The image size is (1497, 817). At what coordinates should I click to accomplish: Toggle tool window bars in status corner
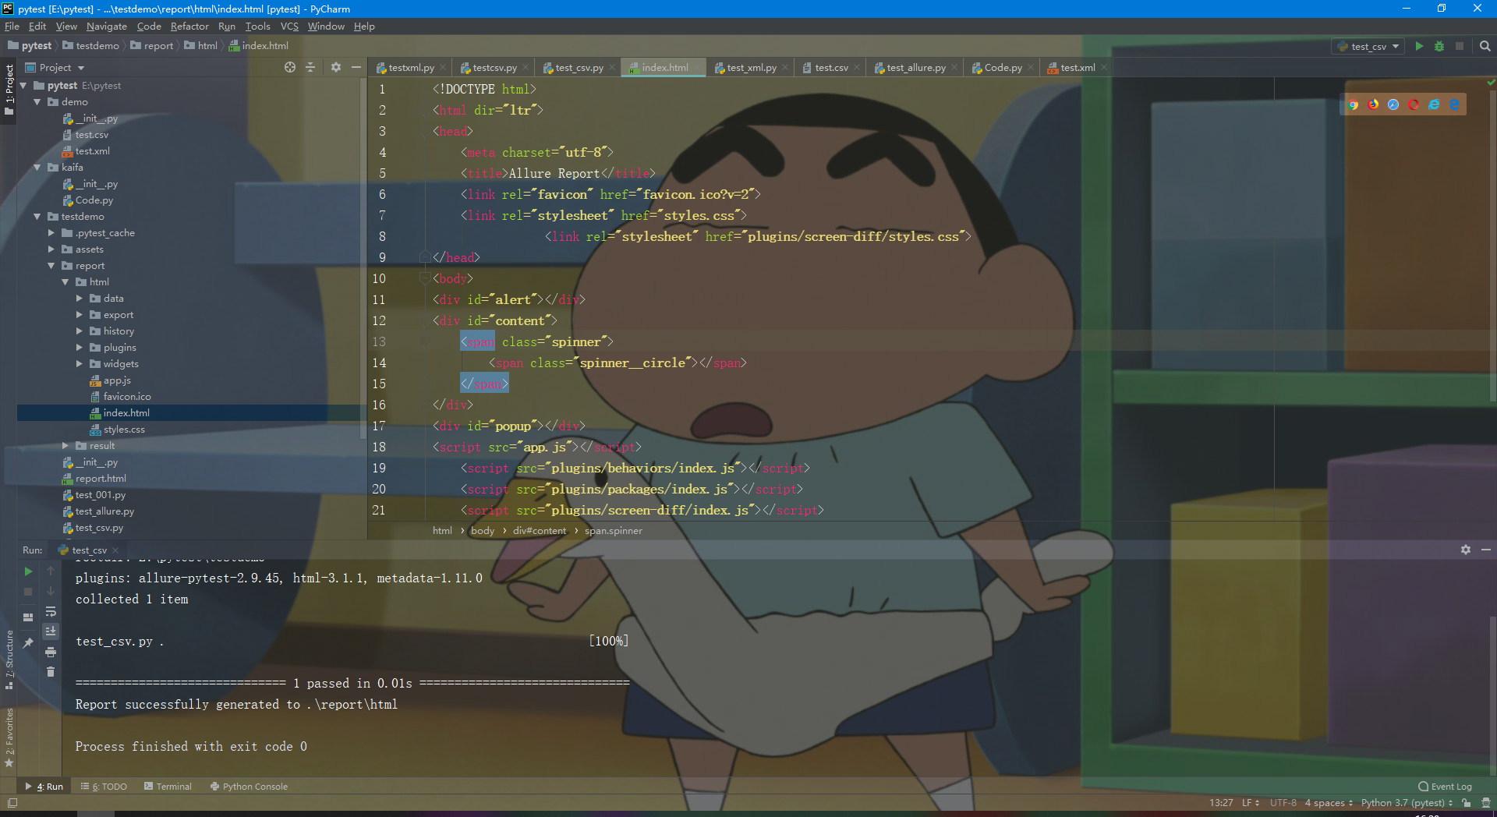(12, 803)
